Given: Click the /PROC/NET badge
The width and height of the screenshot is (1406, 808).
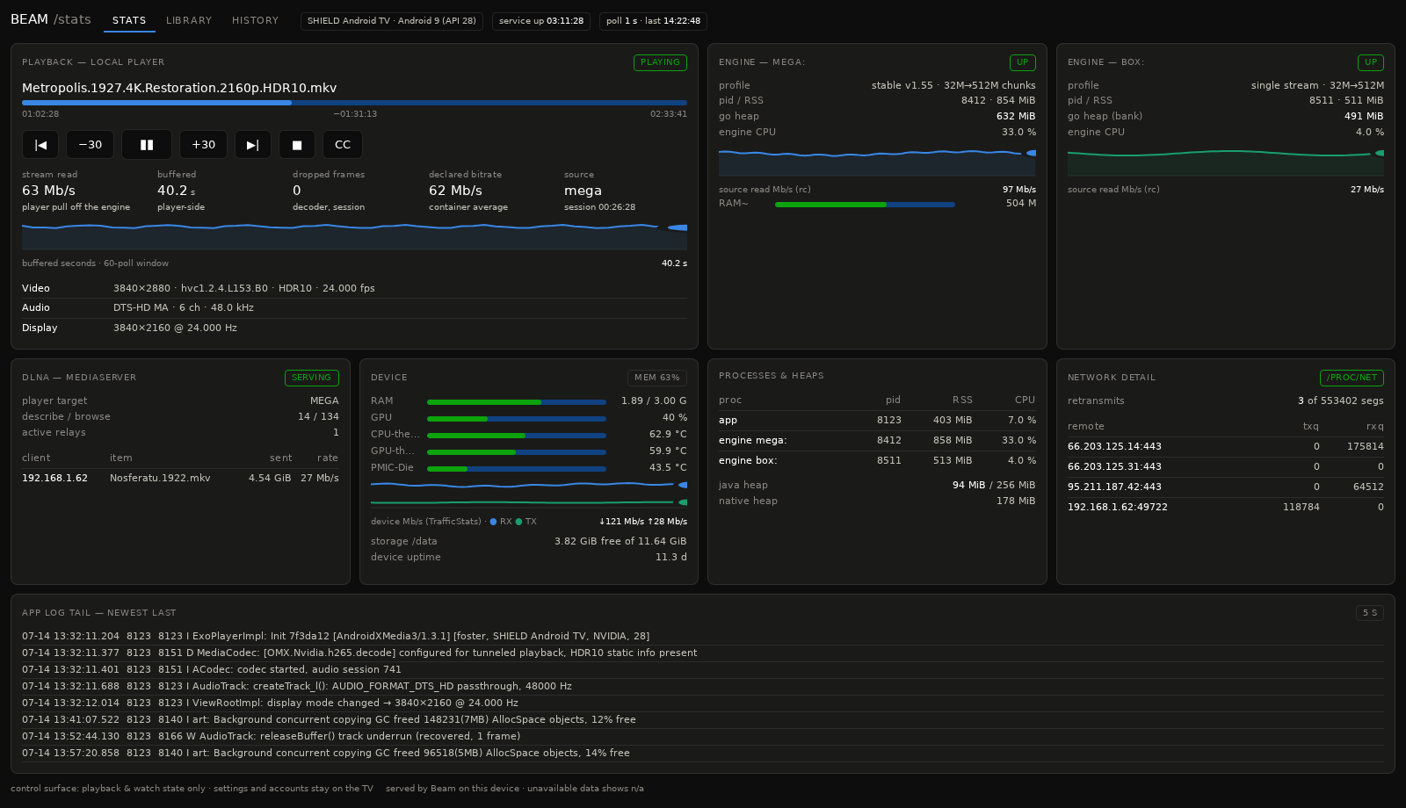Looking at the screenshot, I should point(1352,378).
